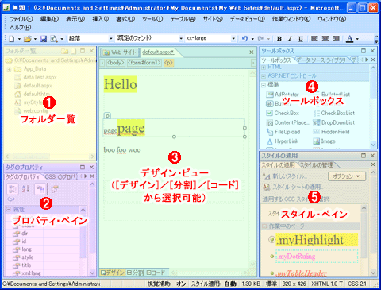The image size is (381, 290).
Task: Select the HyperLink control in toolbox
Action: (283, 141)
